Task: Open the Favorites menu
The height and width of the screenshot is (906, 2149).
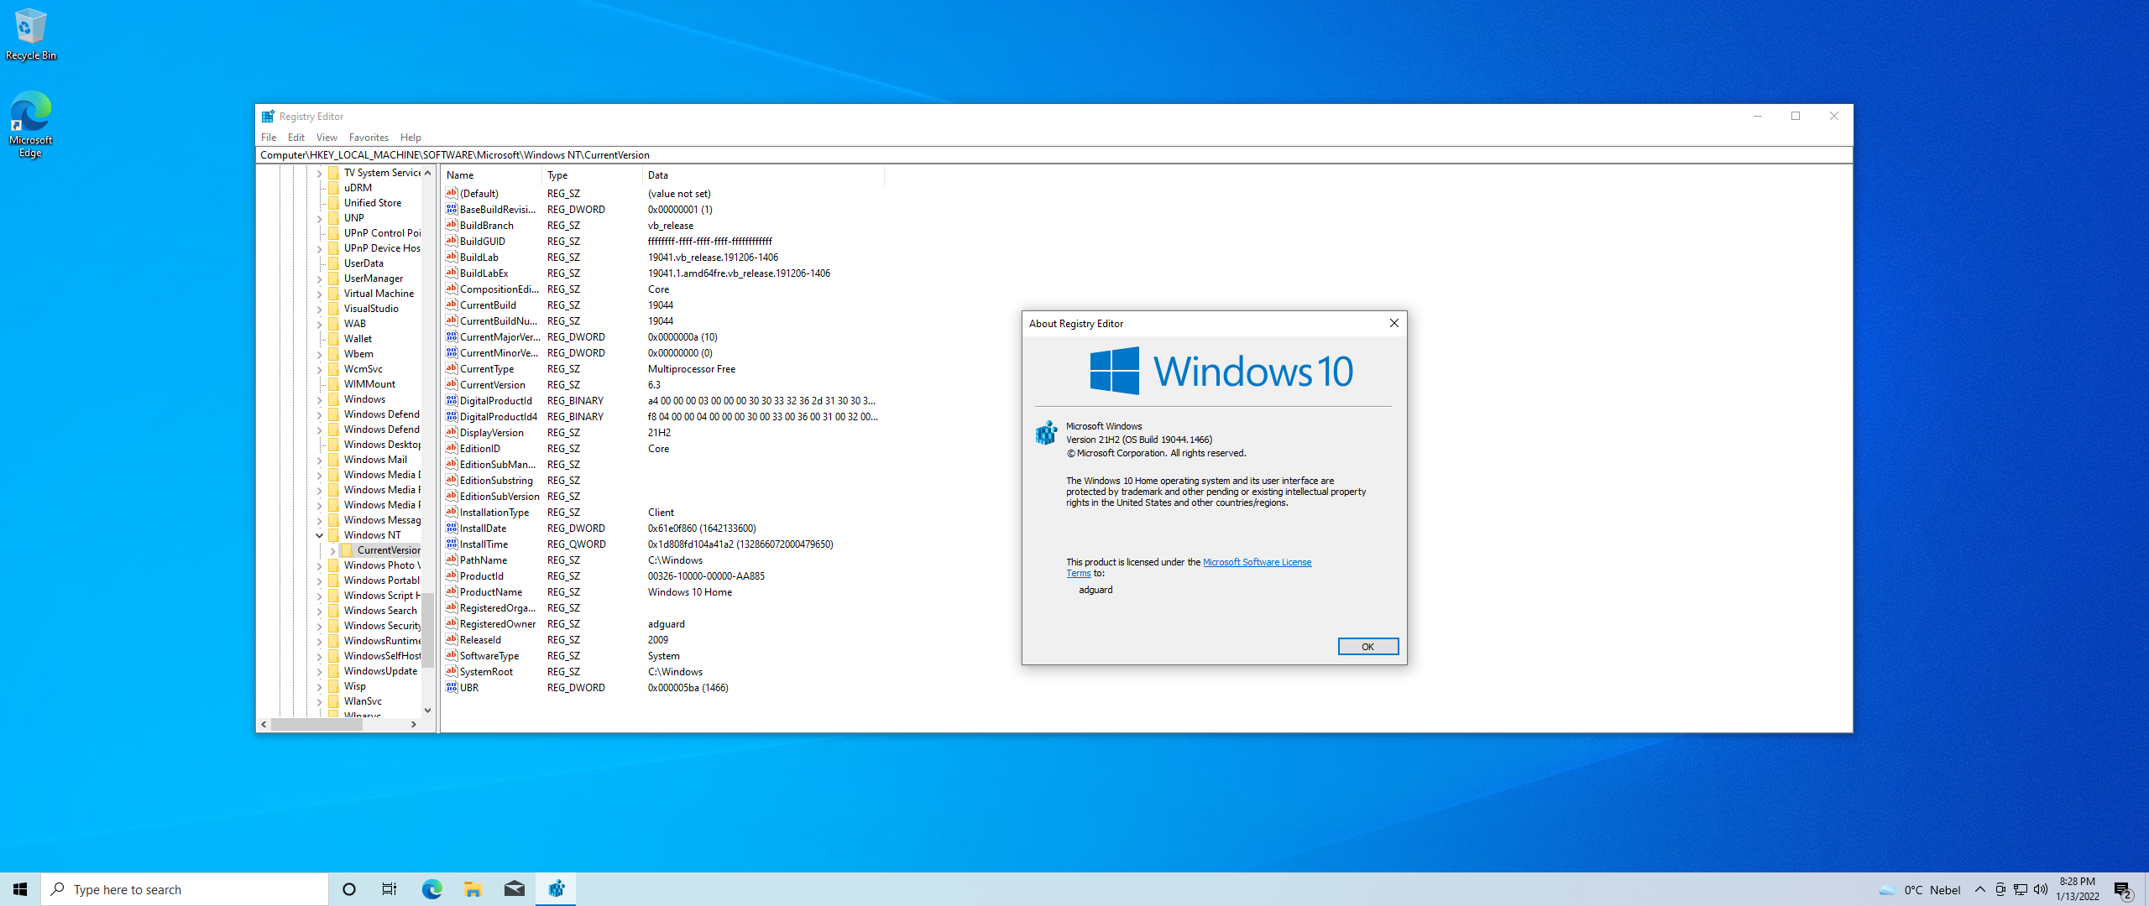Action: [369, 138]
